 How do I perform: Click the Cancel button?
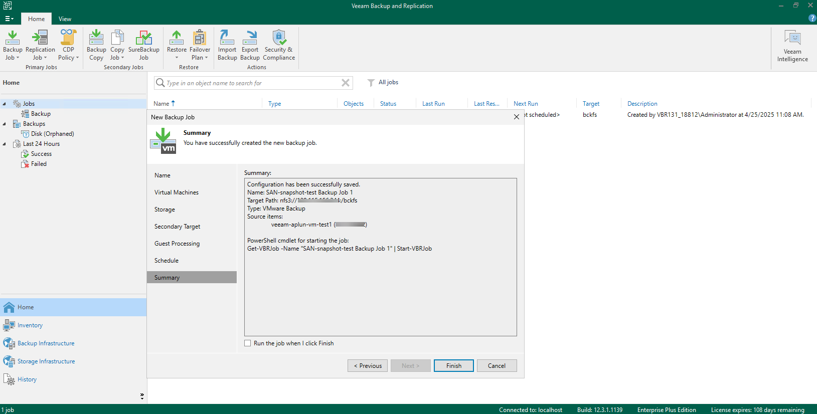(497, 366)
